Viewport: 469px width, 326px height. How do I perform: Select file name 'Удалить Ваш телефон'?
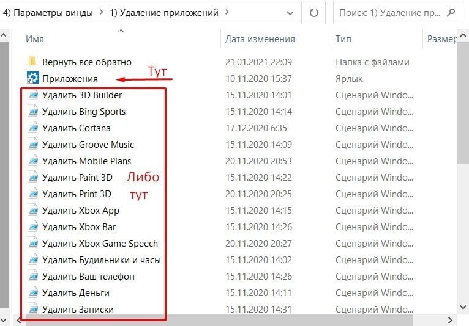point(88,277)
